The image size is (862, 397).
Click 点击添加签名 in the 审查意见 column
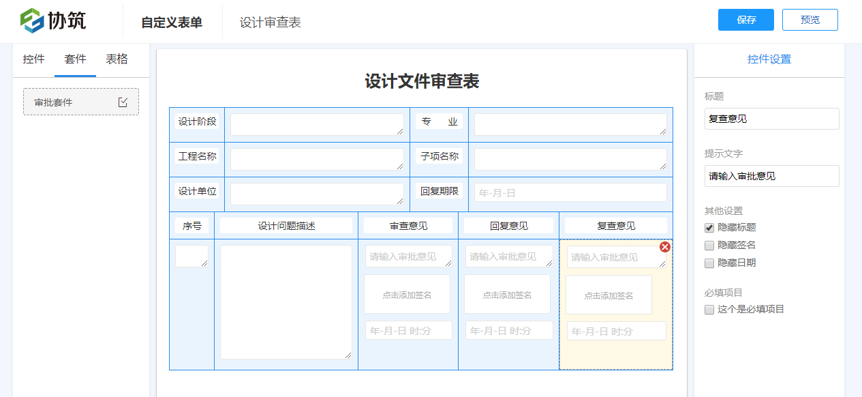tap(408, 293)
